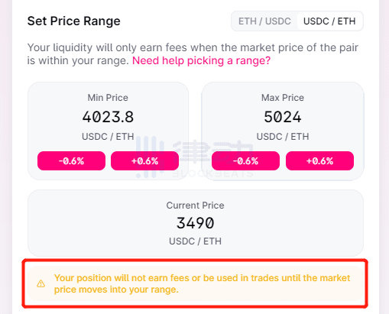Viewport: 389px width, 314px height.
Task: Click the out-of-range warning message text
Action: coord(203,283)
